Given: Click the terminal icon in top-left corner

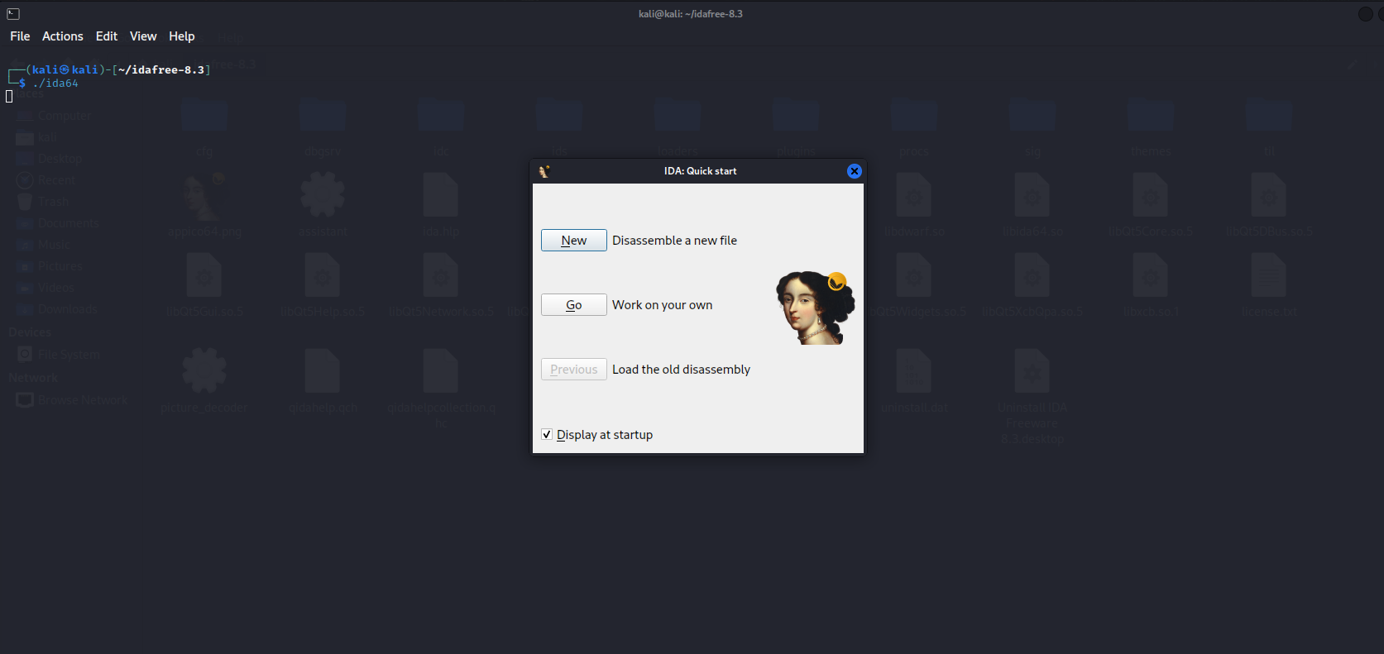Looking at the screenshot, I should click(x=13, y=14).
